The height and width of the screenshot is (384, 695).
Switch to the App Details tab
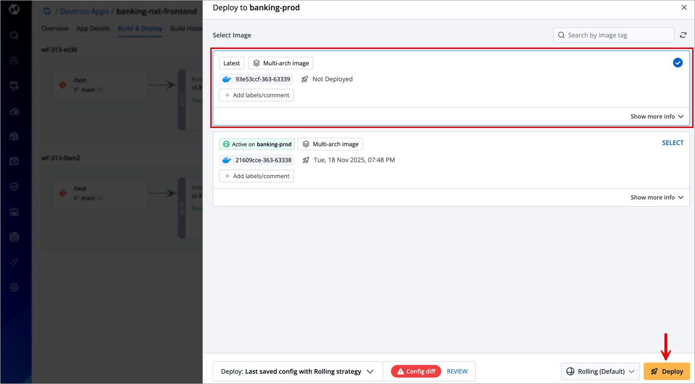point(93,29)
